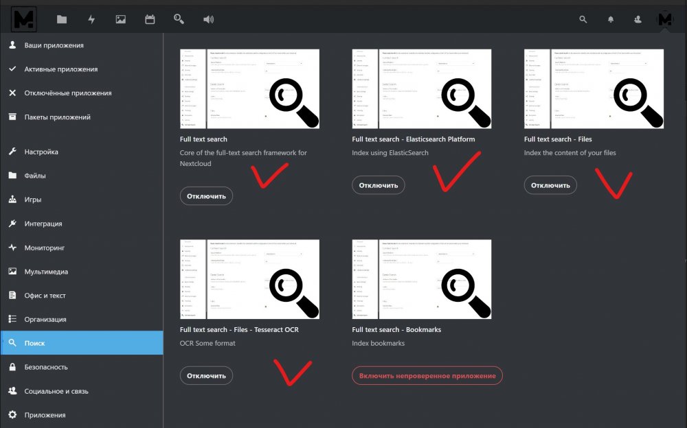Open the notifications bell icon

(x=610, y=19)
